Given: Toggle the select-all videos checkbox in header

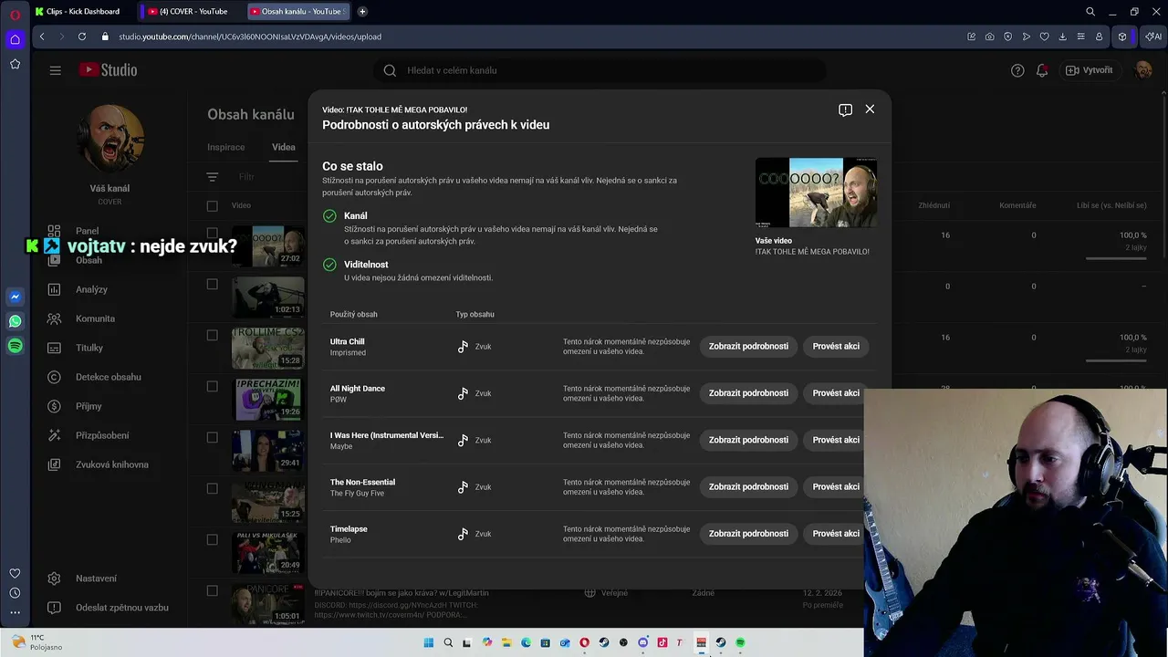Looking at the screenshot, I should click(212, 205).
